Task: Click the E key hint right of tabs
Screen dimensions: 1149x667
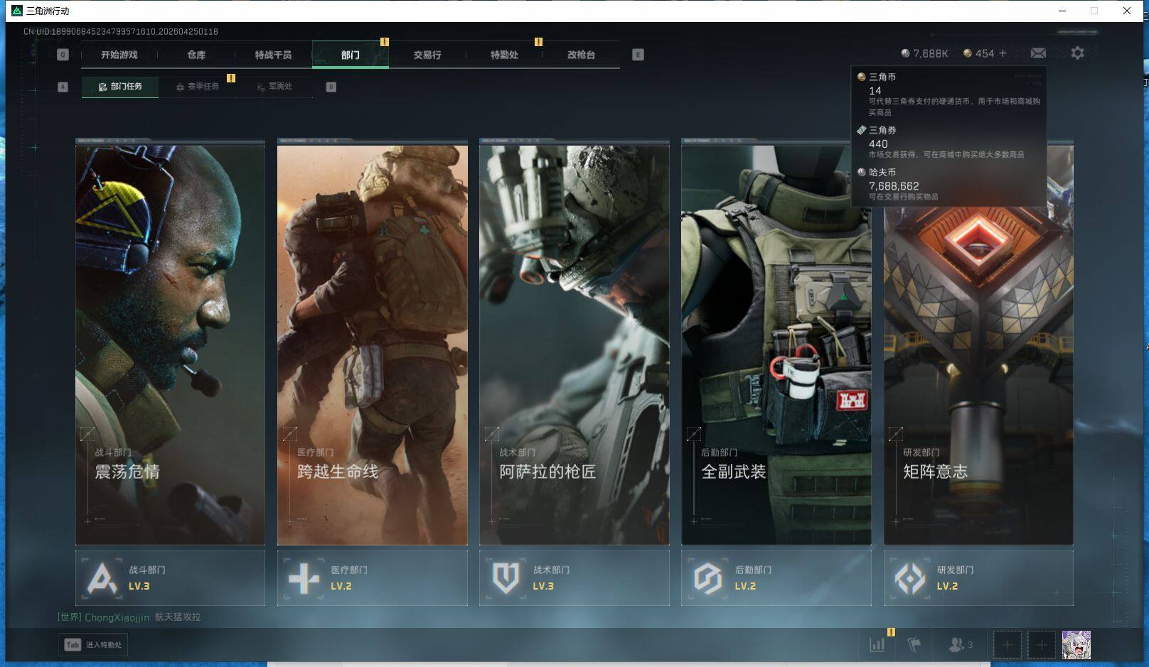Action: coord(638,55)
